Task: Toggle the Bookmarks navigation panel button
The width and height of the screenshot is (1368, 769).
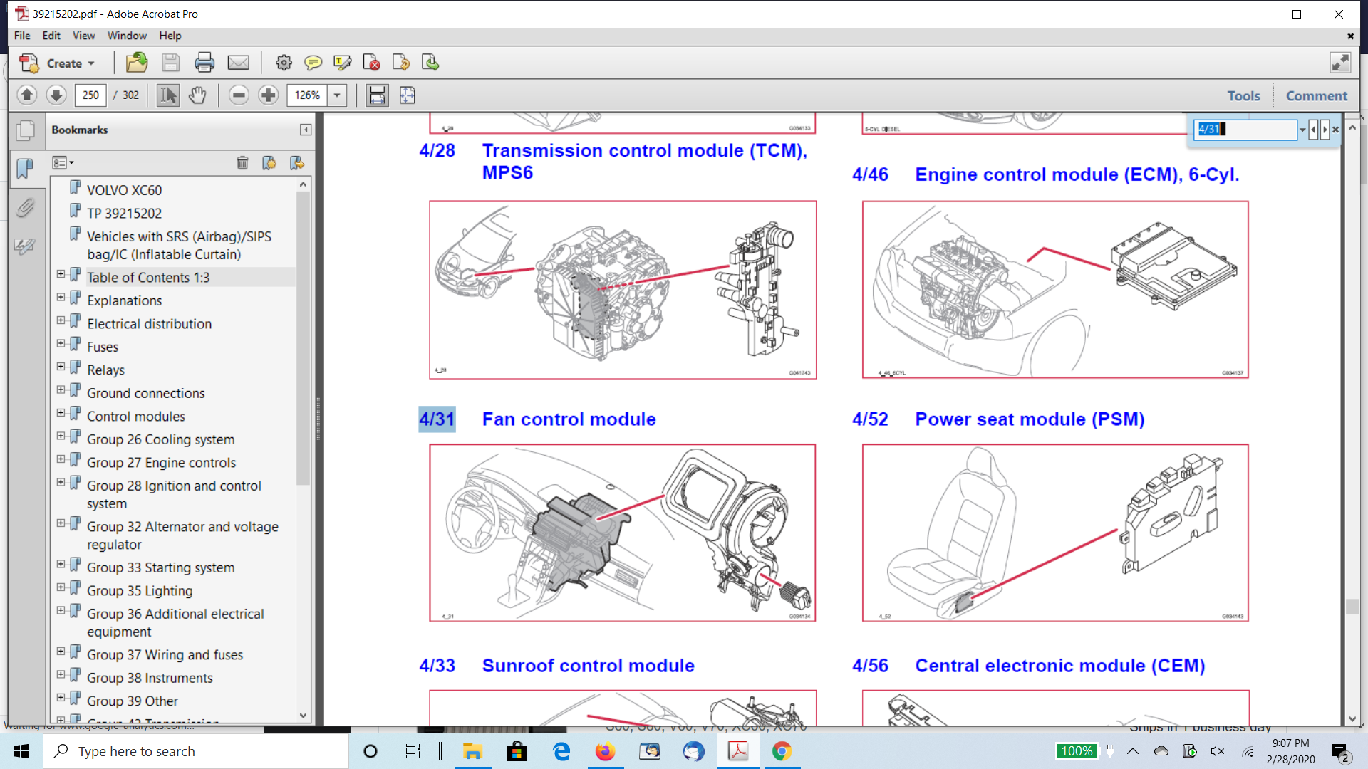Action: tap(25, 168)
